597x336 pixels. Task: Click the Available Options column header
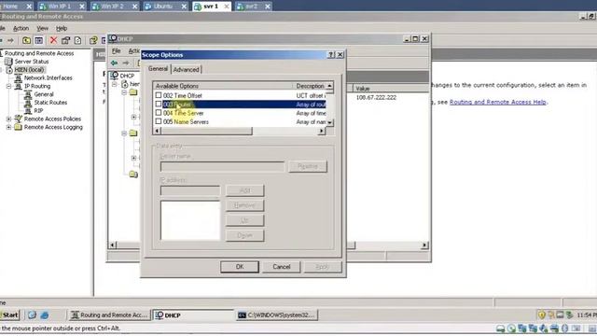pyautogui.click(x=223, y=86)
